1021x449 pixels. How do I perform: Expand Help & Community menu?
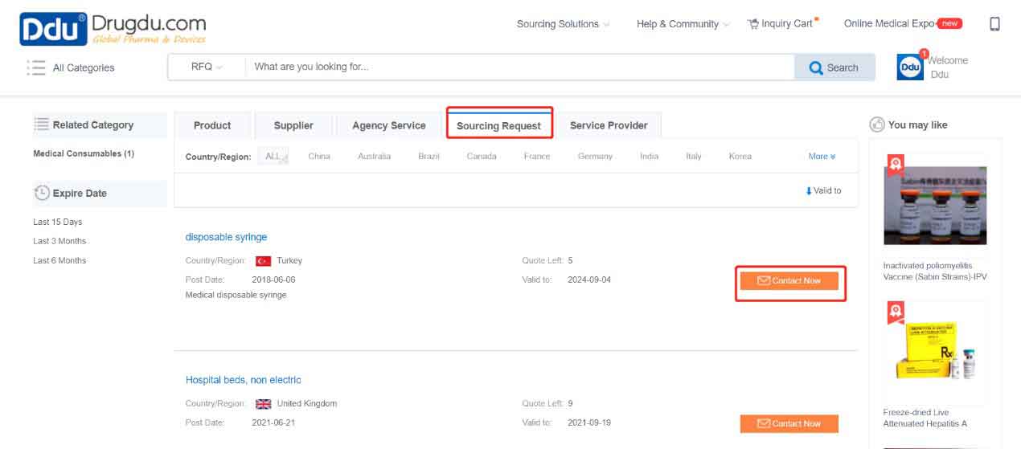coord(683,24)
